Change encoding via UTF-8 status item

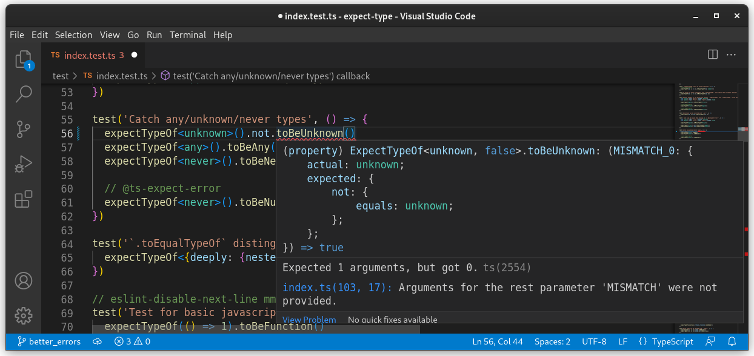coord(594,341)
